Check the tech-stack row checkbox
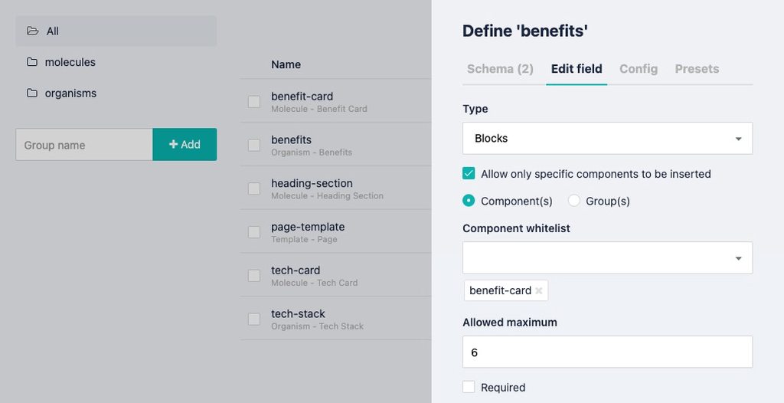The width and height of the screenshot is (784, 403). tap(254, 319)
